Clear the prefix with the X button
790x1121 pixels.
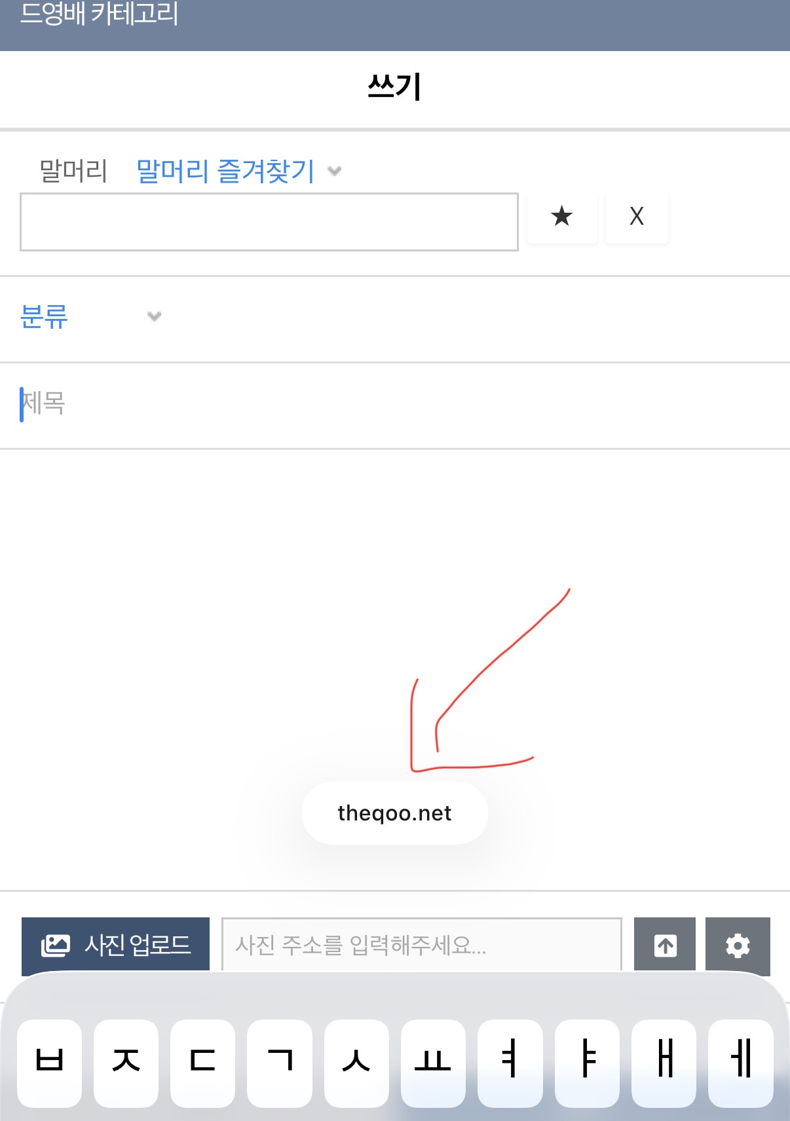click(x=637, y=216)
